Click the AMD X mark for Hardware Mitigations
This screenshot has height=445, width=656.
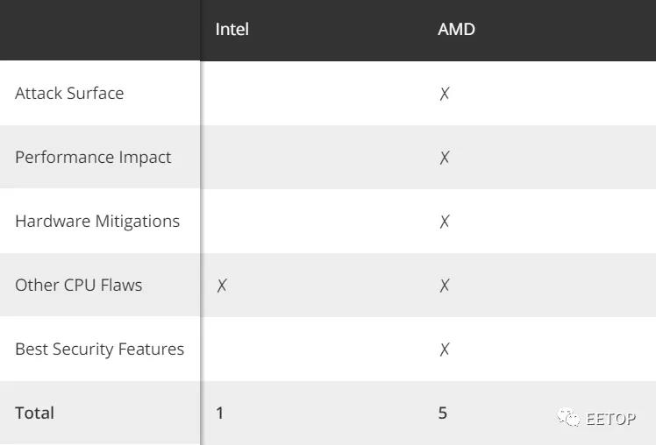(x=445, y=222)
